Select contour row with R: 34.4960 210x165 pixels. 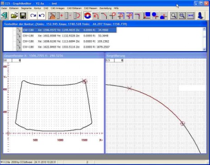pos(69,30)
